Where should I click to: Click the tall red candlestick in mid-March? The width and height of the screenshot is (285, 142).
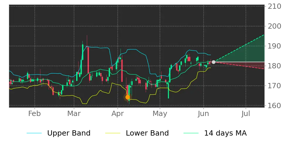(88, 60)
